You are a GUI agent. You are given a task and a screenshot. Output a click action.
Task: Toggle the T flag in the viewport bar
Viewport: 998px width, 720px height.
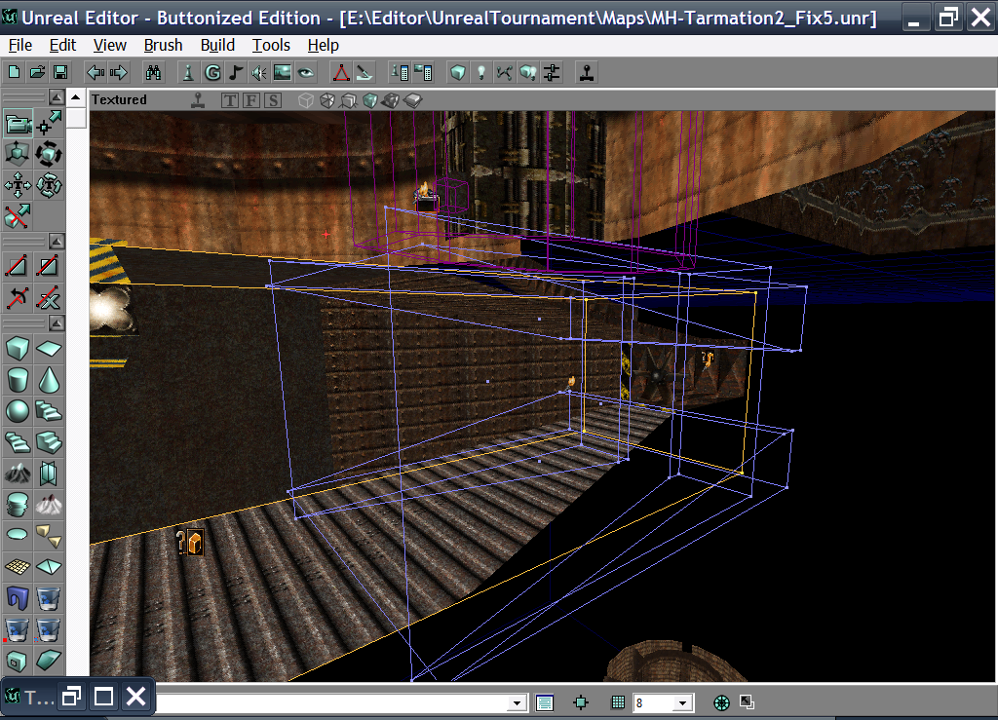tap(230, 99)
